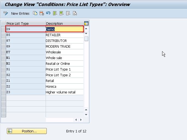
Task: Click the Copy As icon
Action: click(35, 13)
